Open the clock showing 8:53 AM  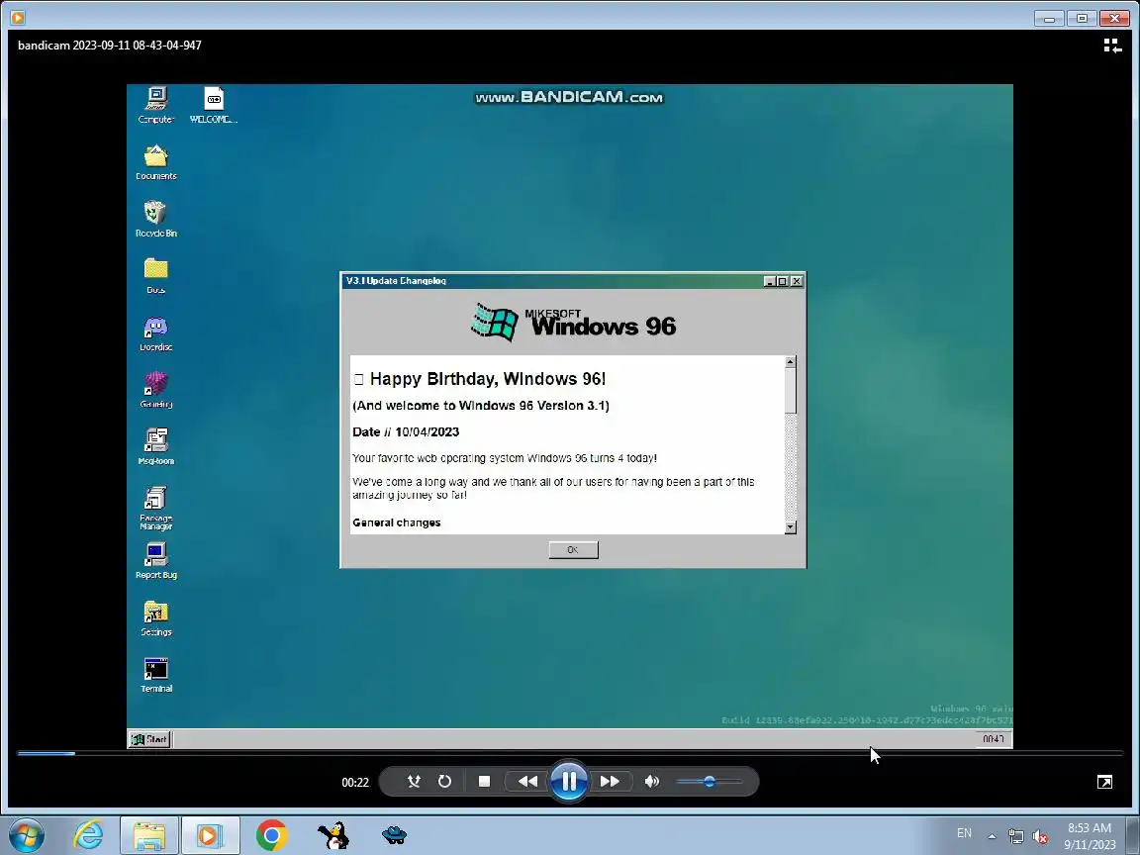[1090, 836]
